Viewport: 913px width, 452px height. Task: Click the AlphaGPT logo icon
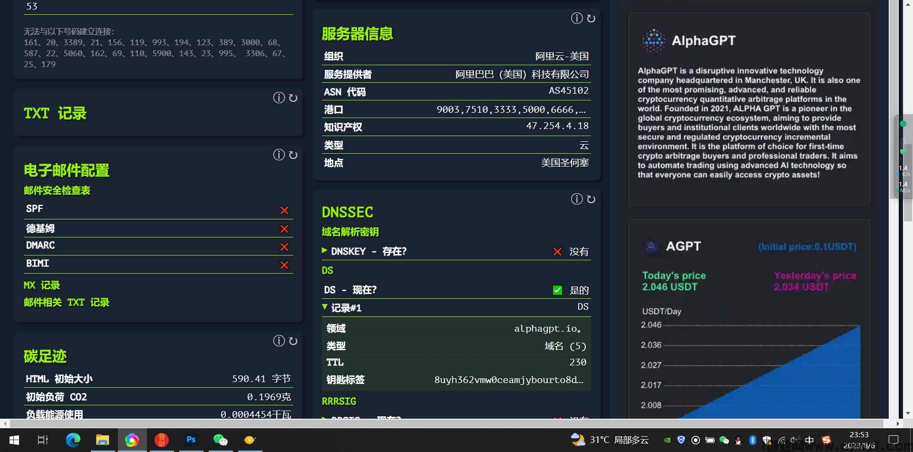point(654,41)
